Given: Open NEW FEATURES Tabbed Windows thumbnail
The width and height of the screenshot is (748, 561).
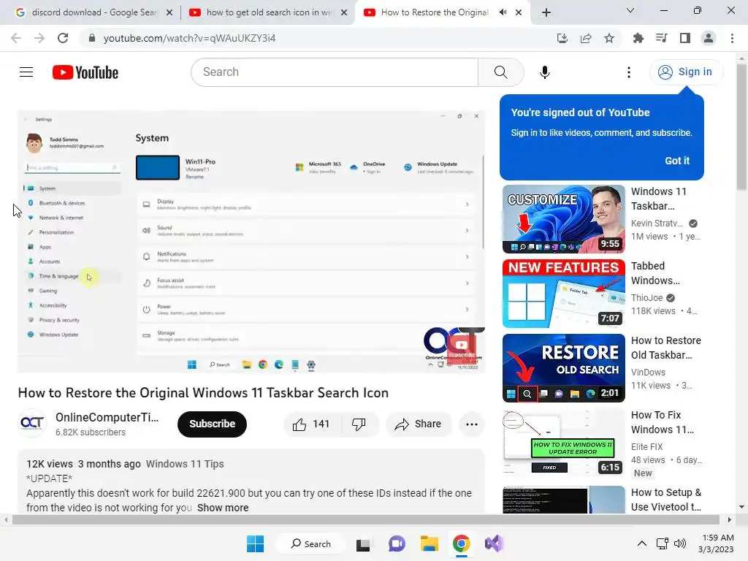Looking at the screenshot, I should 563,294.
